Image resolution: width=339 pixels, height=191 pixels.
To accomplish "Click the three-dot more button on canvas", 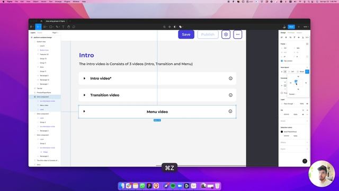I will 238,34.
